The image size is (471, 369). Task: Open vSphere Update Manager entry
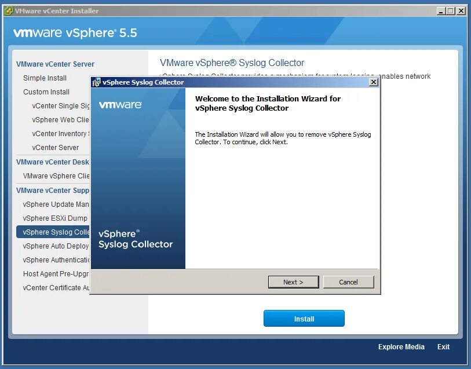pos(54,204)
